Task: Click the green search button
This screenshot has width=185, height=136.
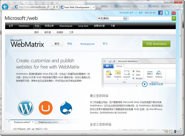Action: click(x=174, y=18)
